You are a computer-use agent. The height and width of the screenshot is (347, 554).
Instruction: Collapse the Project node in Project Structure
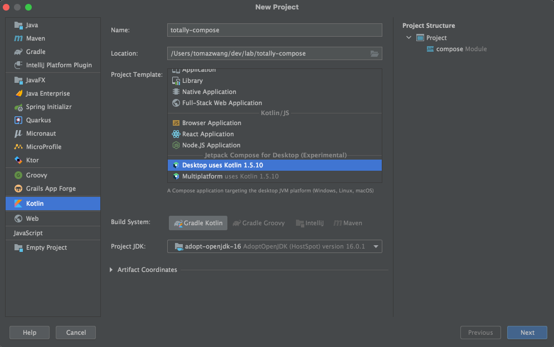(x=409, y=38)
